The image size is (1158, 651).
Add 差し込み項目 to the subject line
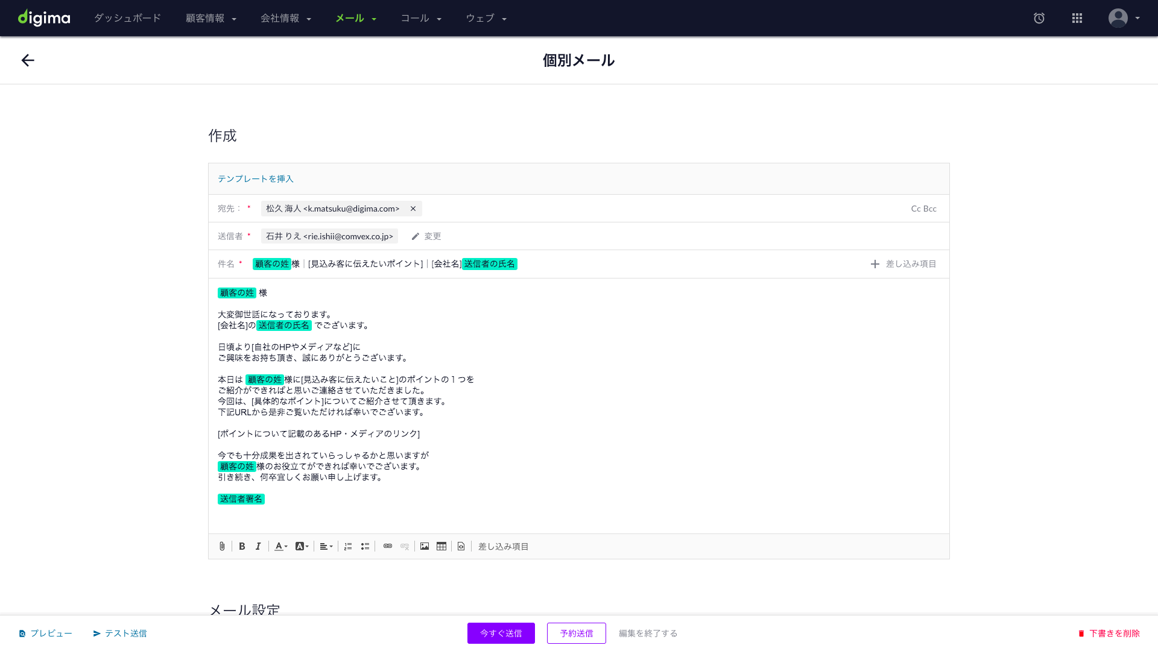click(x=903, y=264)
